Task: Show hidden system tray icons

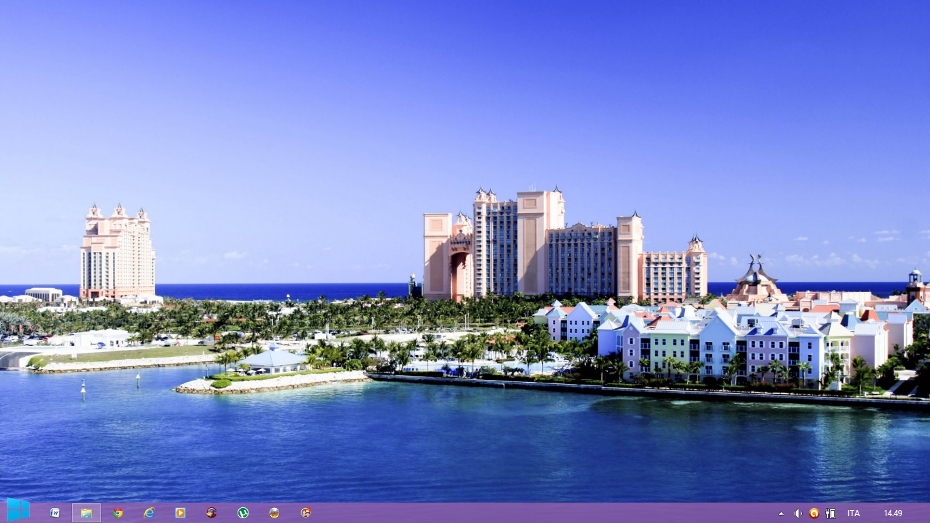Action: pos(781,513)
